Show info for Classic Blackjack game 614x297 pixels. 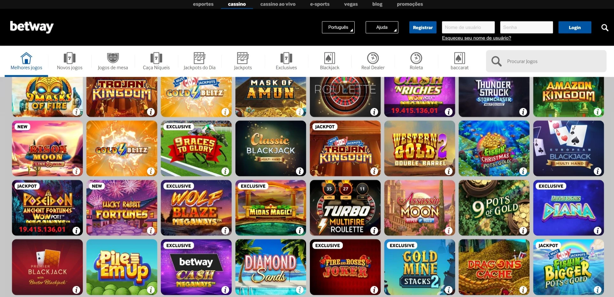click(300, 171)
